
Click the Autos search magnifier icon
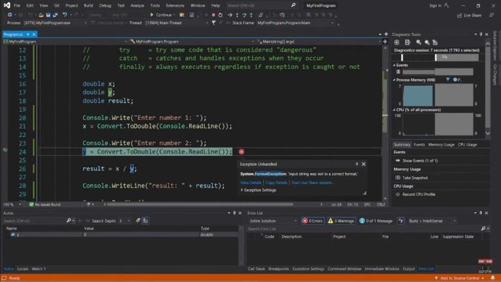tap(68, 221)
